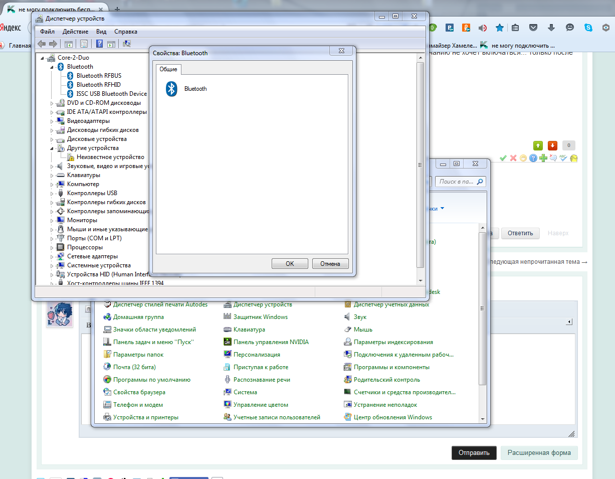Open the Справка menu in Device Manager
615x479 pixels.
click(x=126, y=32)
